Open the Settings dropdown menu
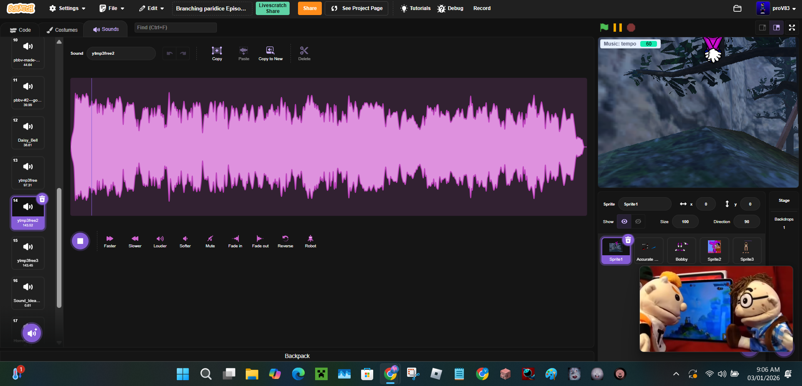 67,8
